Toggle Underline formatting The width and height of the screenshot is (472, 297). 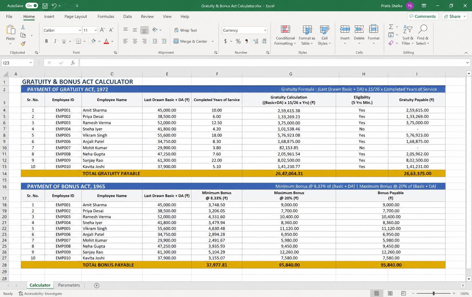(x=64, y=41)
